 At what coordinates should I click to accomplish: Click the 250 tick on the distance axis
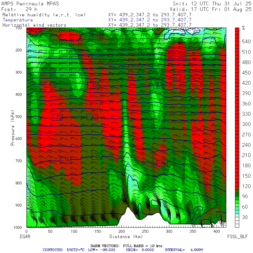tap(145, 231)
